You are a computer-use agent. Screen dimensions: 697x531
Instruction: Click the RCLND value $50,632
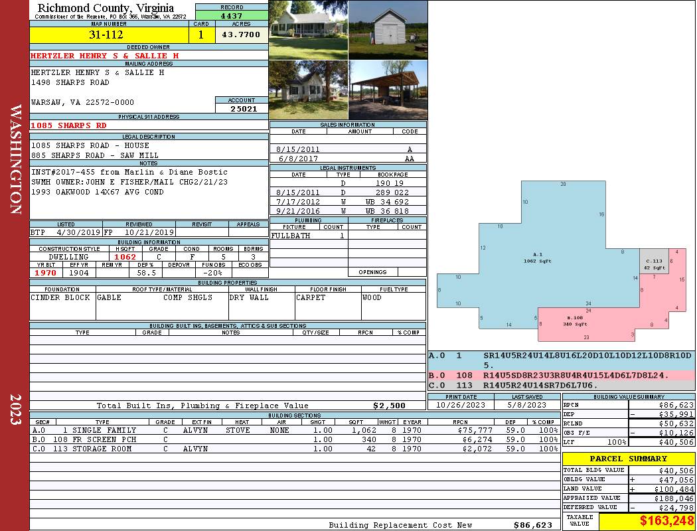tap(676, 423)
